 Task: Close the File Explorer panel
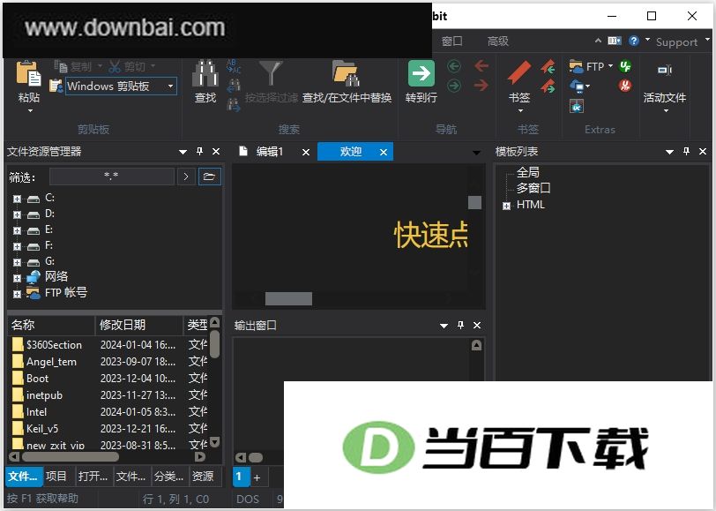click(x=216, y=151)
